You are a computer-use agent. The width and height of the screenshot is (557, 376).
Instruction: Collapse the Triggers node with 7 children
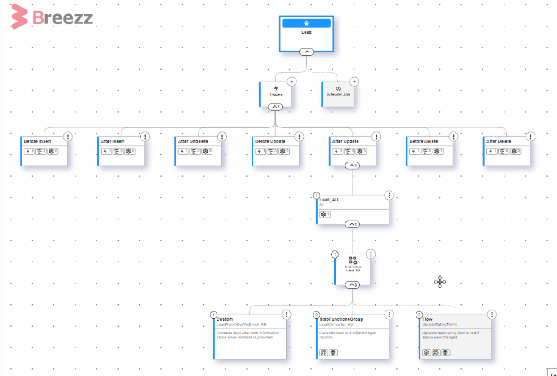(275, 107)
